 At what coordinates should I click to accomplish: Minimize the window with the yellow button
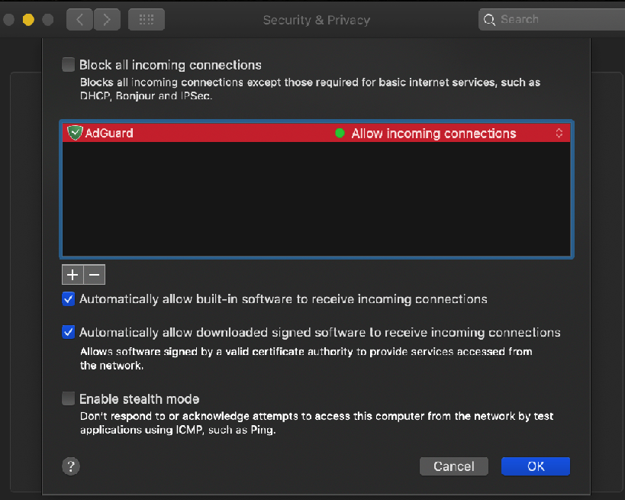coord(28,19)
